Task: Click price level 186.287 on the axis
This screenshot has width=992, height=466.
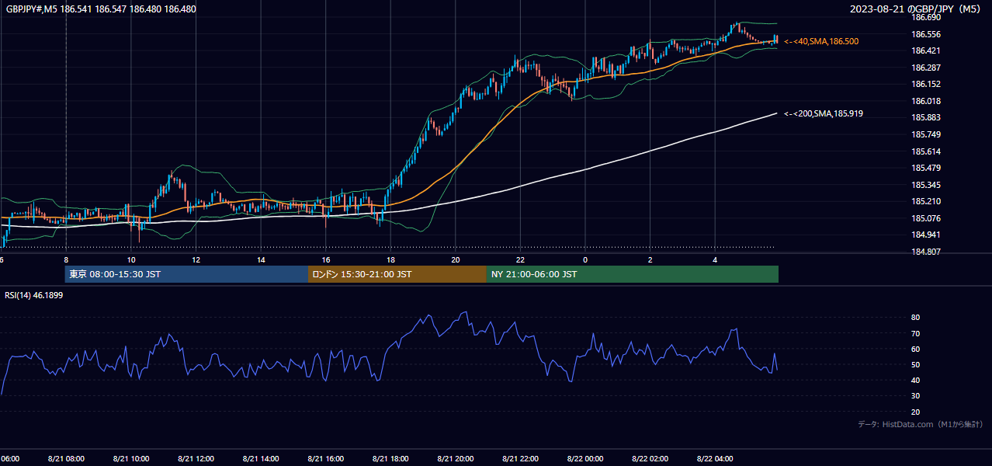Action: click(x=926, y=68)
